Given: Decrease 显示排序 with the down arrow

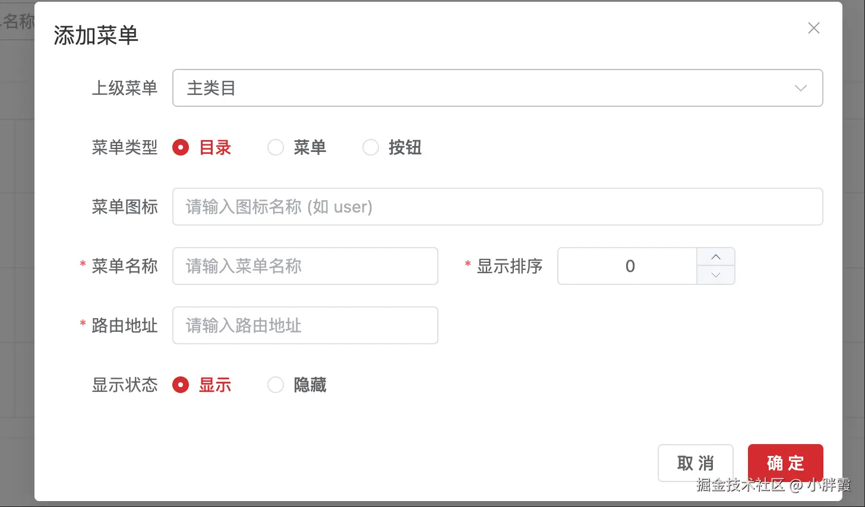Looking at the screenshot, I should point(715,275).
